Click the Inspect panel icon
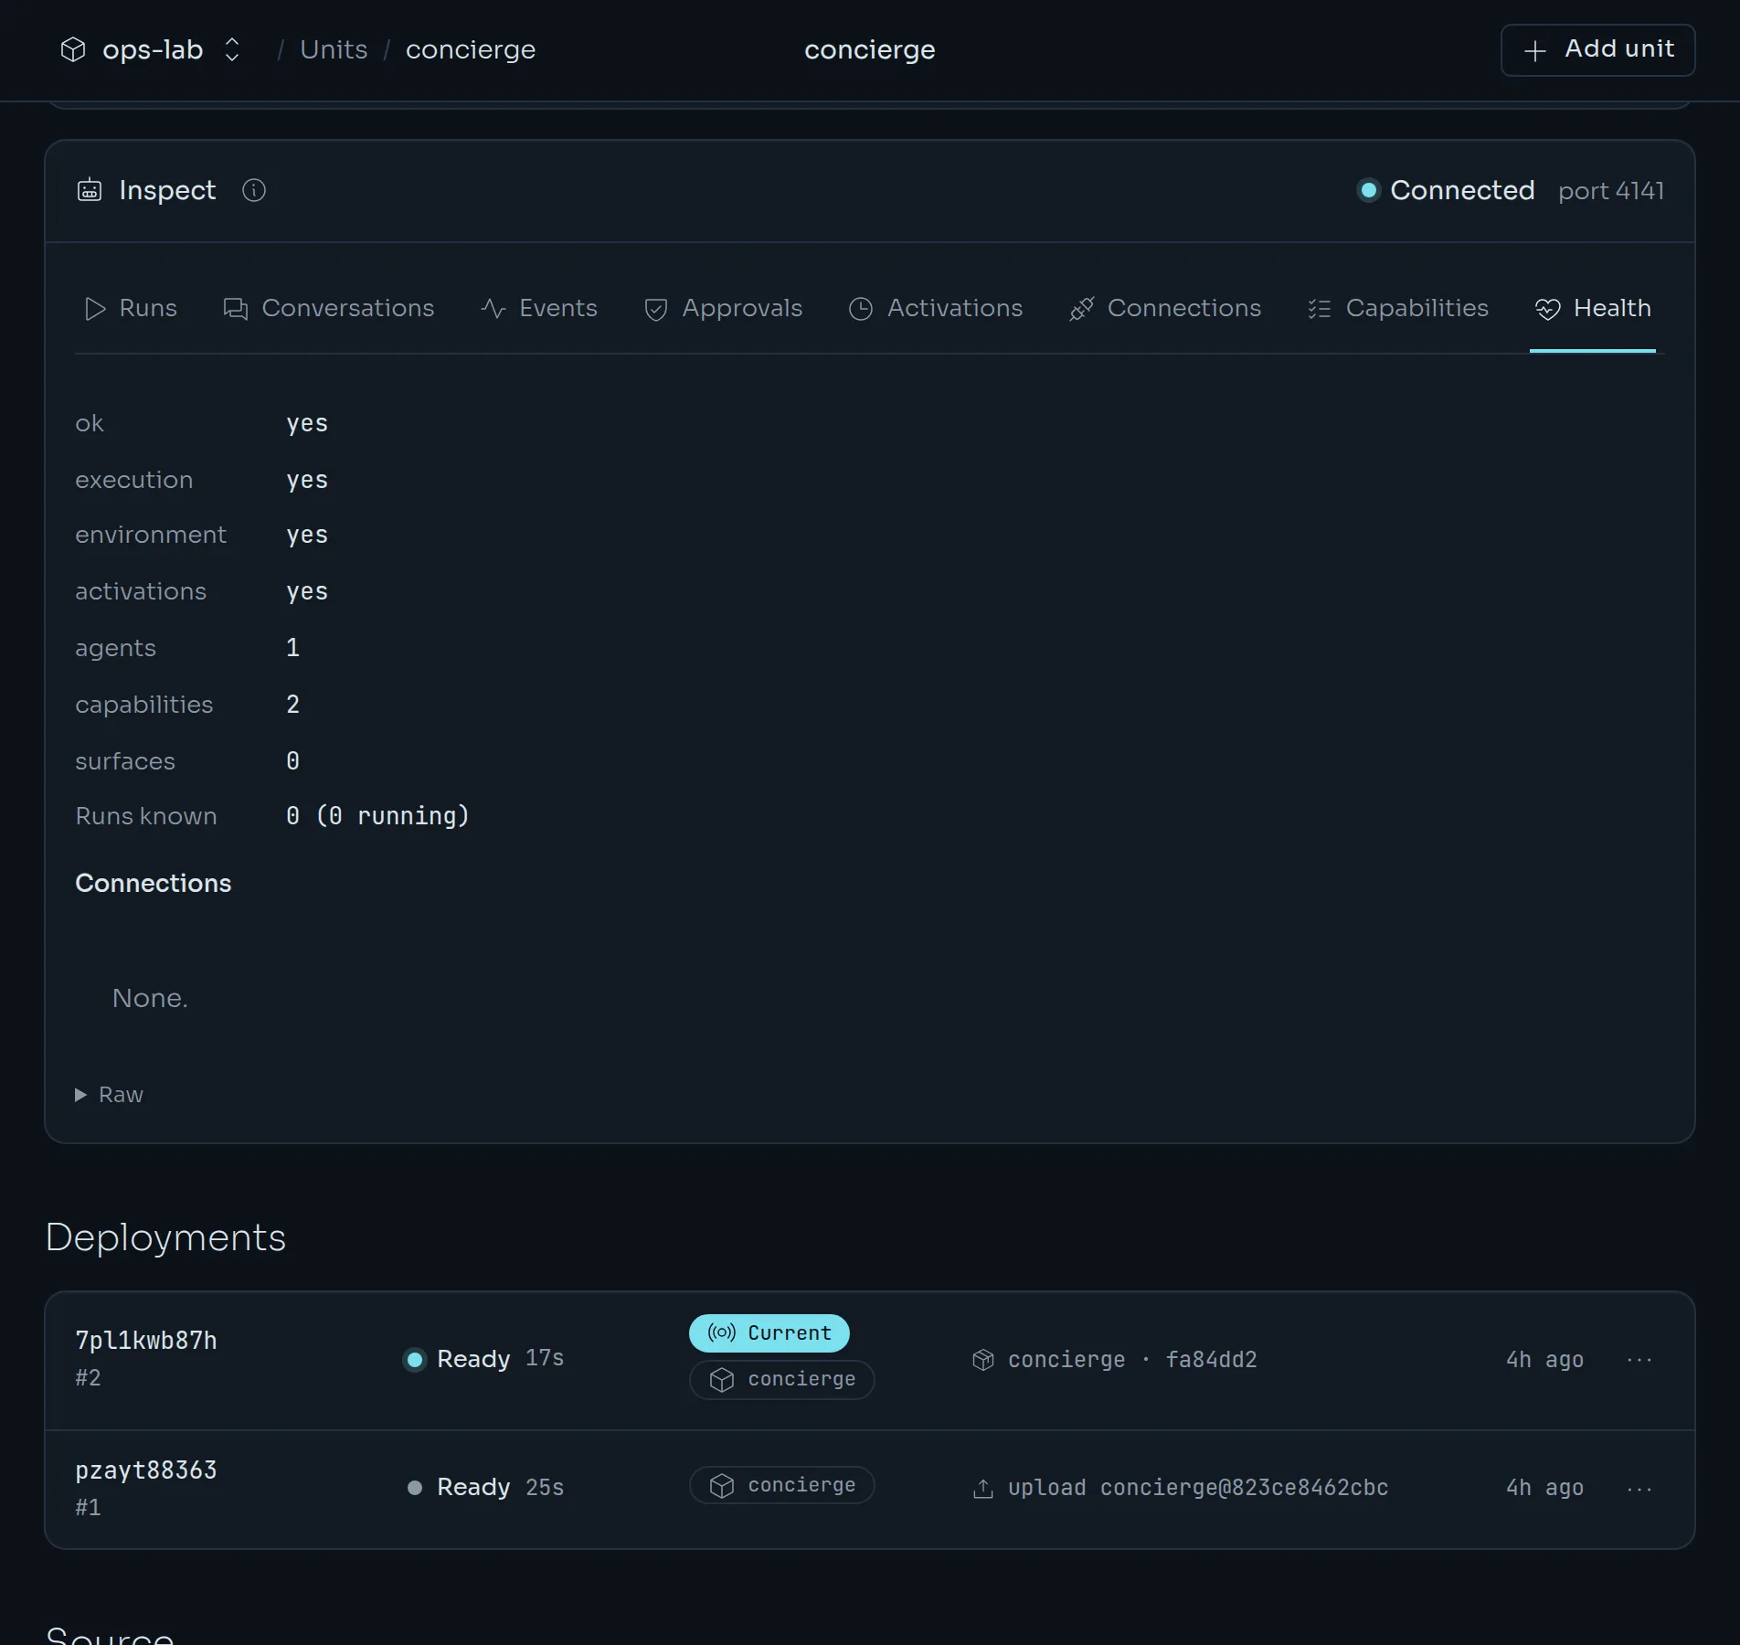The width and height of the screenshot is (1740, 1645). pyautogui.click(x=90, y=190)
